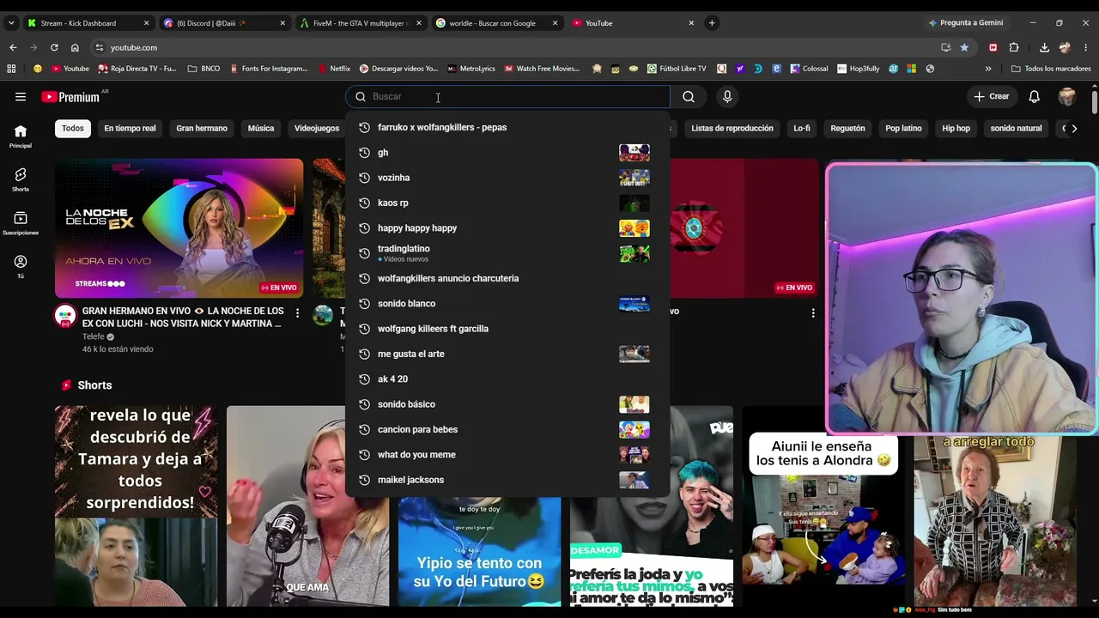Image resolution: width=1099 pixels, height=618 pixels.
Task: Open the Telefe channel avatar
Action: tap(65, 316)
